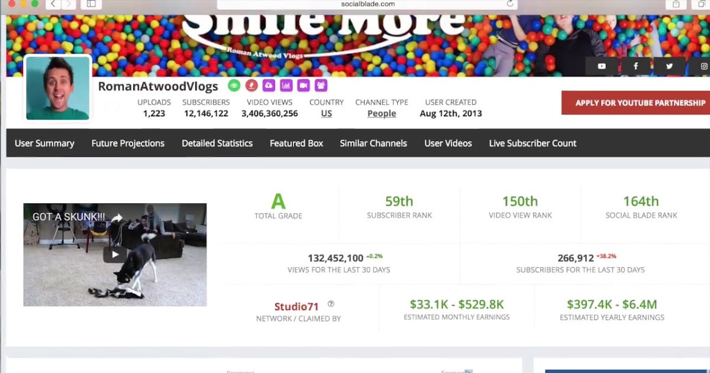Open the Future Projections tab

coord(128,143)
